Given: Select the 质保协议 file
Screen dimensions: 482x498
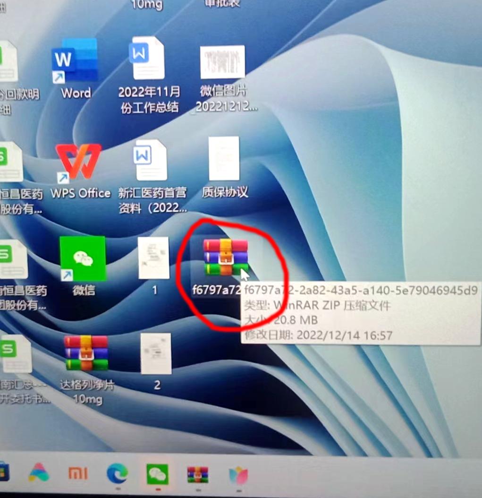Looking at the screenshot, I should click(x=224, y=158).
